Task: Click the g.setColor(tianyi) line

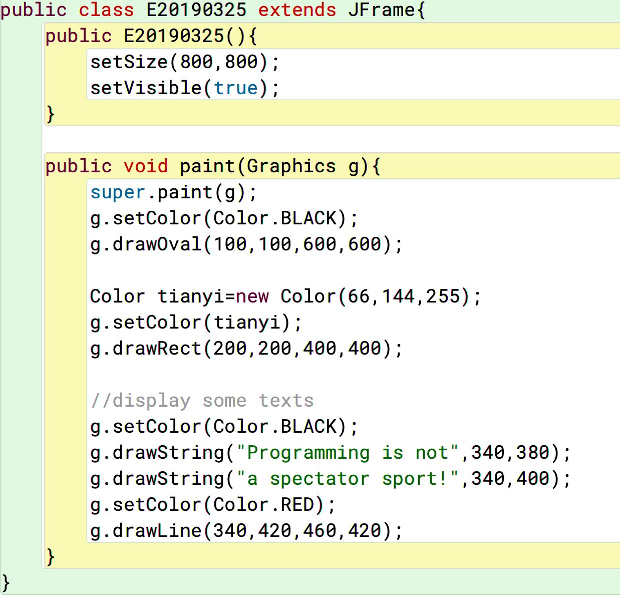Action: 196,323
